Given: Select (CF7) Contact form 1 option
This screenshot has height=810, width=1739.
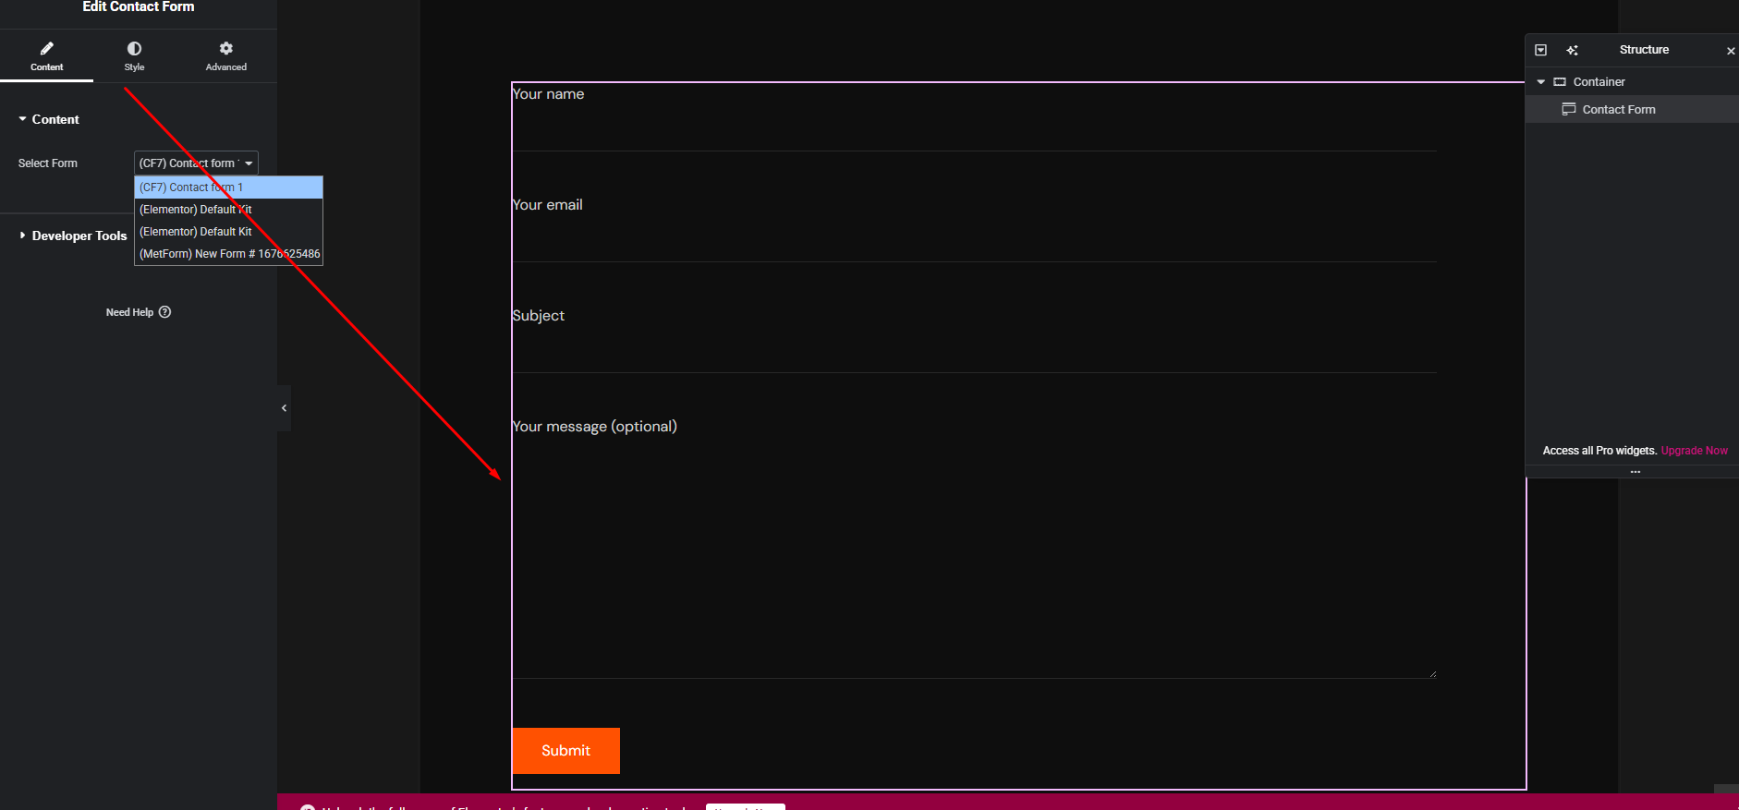Looking at the screenshot, I should 228,187.
